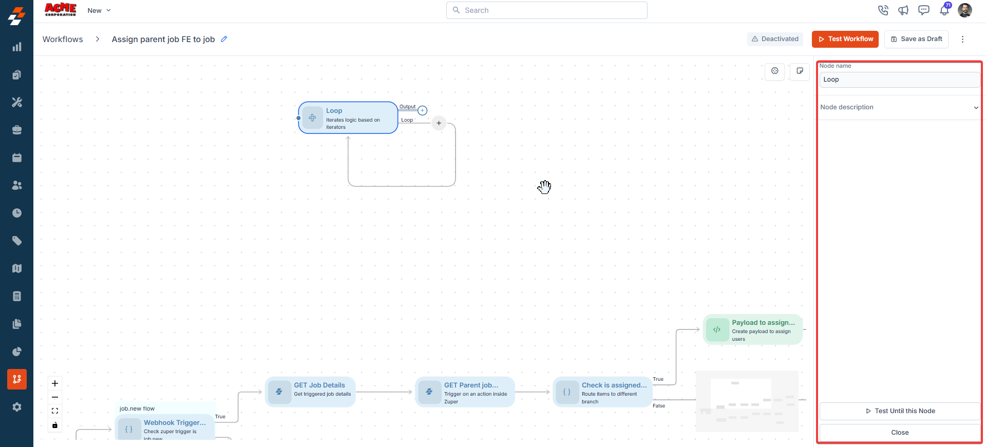Open the wrench and screwdriver sidebar icon
Image resolution: width=986 pixels, height=447 pixels.
(x=17, y=103)
